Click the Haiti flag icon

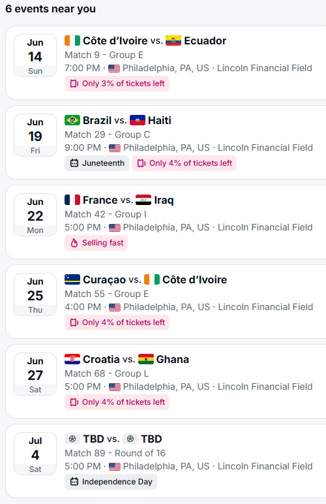[x=138, y=120]
